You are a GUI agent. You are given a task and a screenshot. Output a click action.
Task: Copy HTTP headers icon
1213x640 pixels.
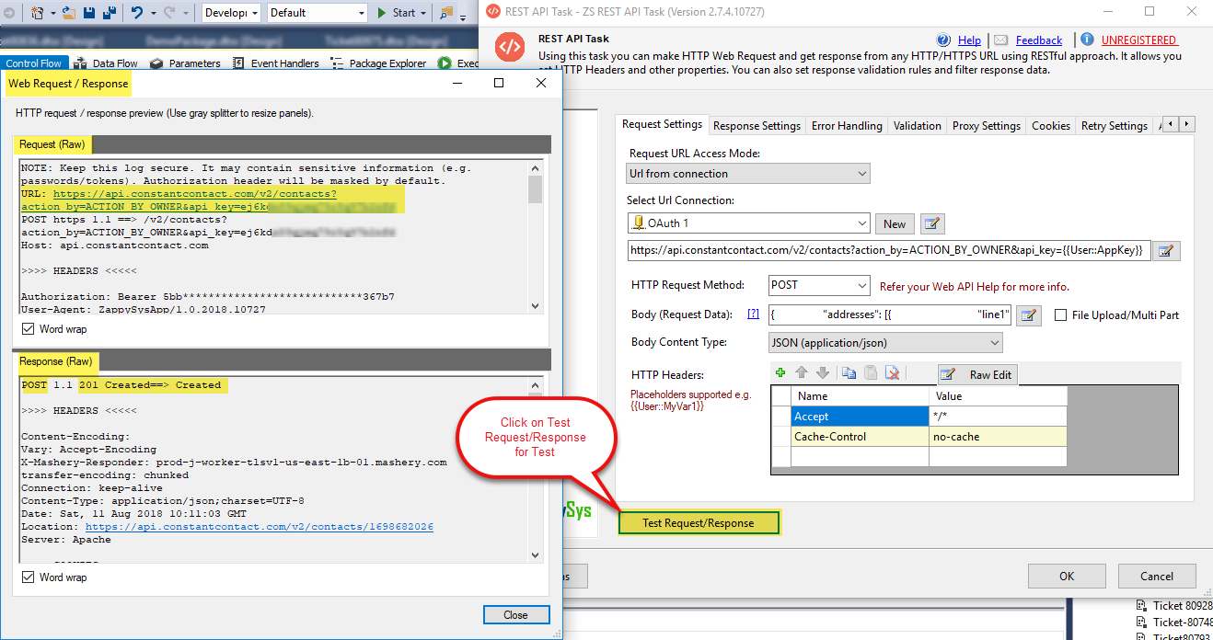(x=849, y=373)
